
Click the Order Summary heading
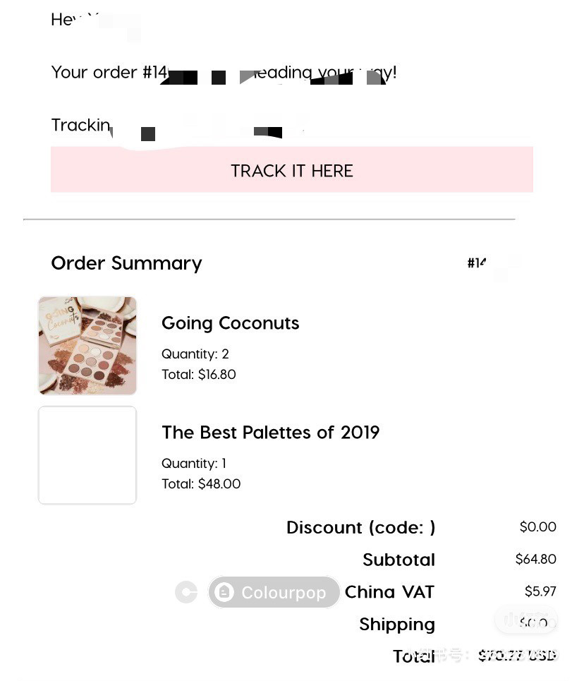pos(126,263)
